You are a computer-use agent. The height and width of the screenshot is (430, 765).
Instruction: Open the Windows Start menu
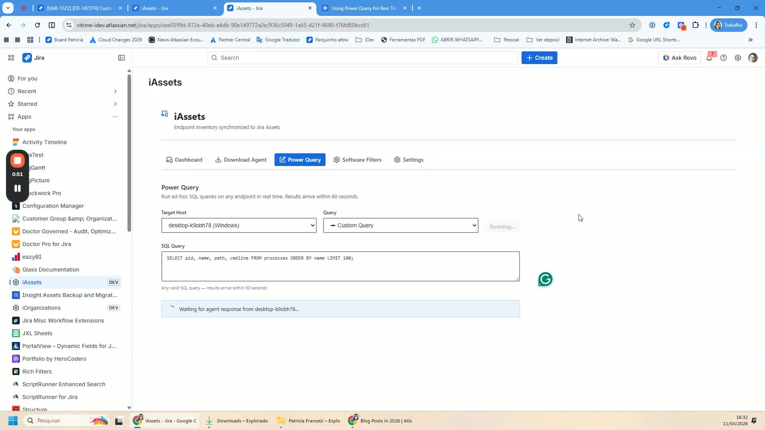[13, 420]
